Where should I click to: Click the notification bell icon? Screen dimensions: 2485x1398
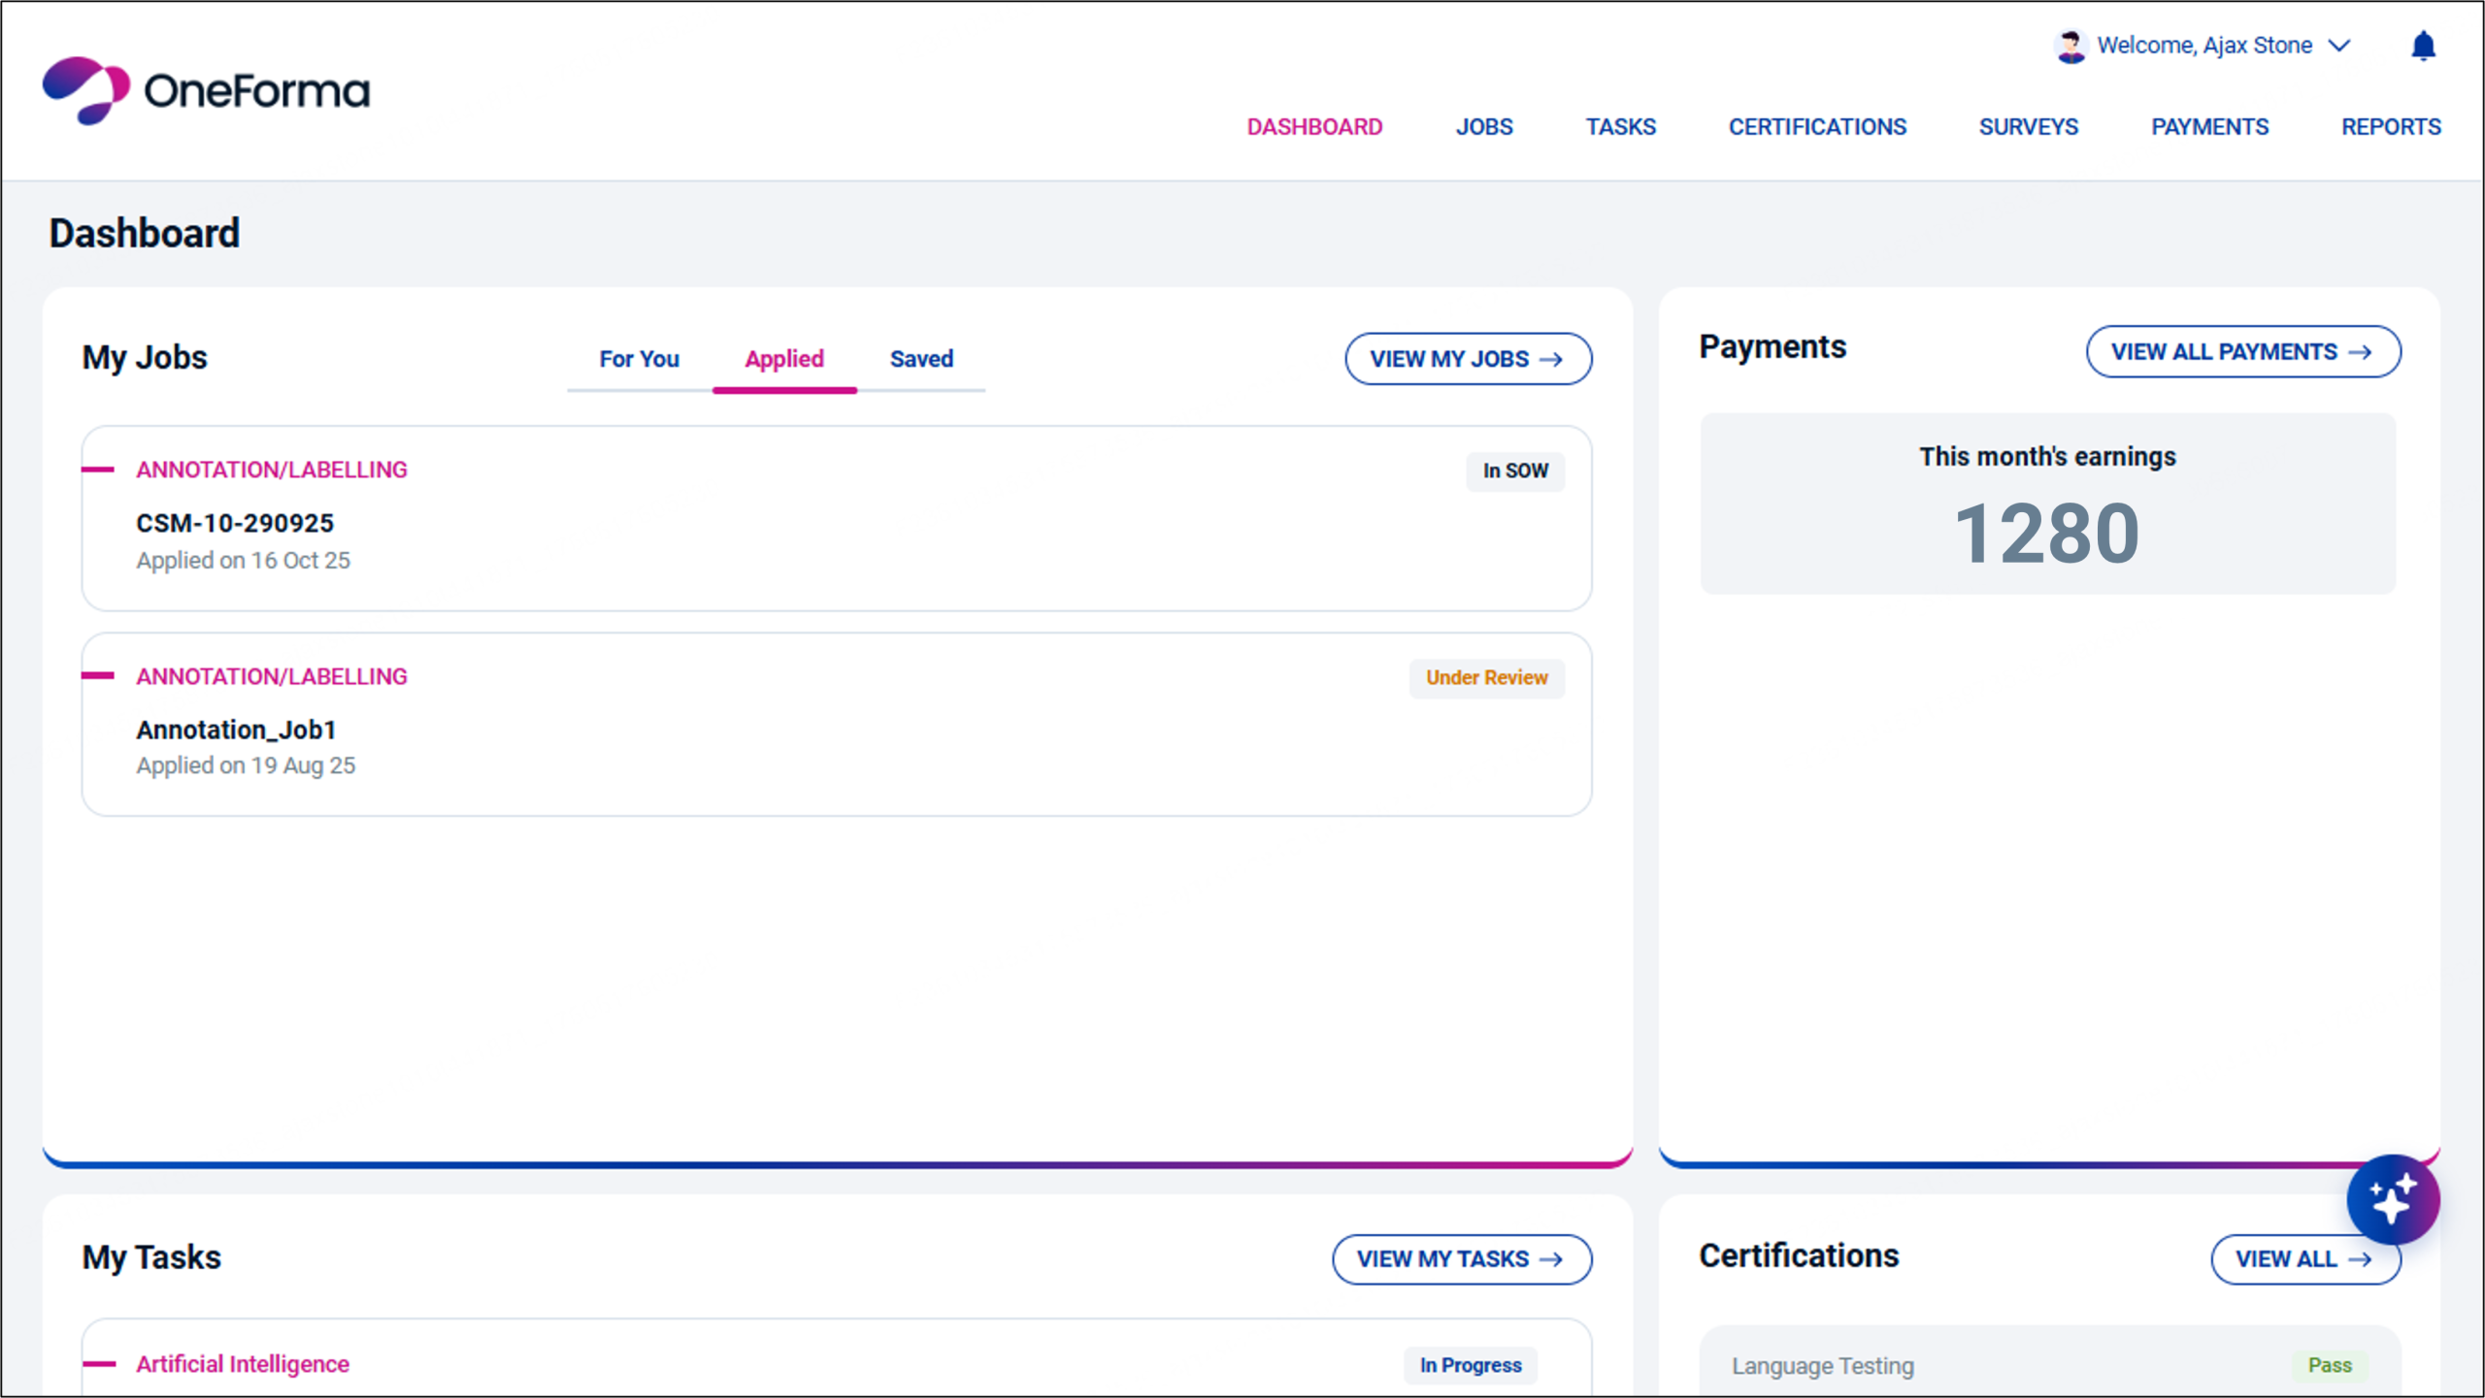2423,46
